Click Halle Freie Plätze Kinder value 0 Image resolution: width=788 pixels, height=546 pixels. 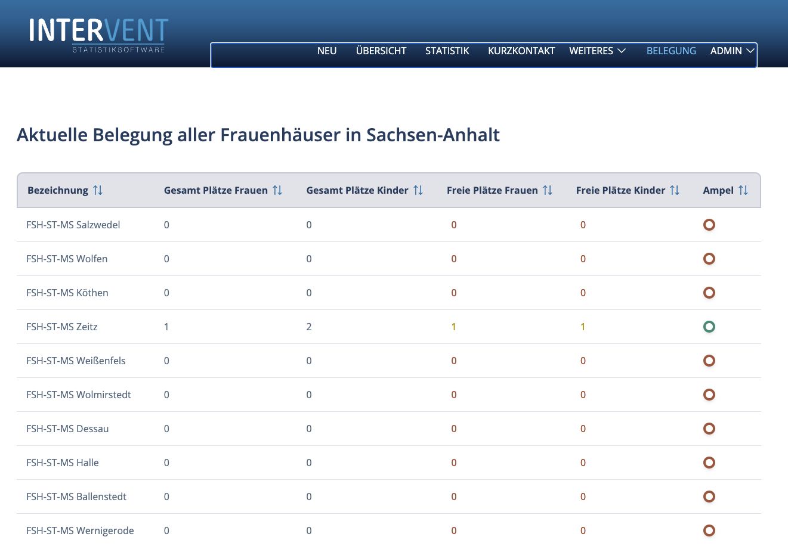click(x=583, y=463)
